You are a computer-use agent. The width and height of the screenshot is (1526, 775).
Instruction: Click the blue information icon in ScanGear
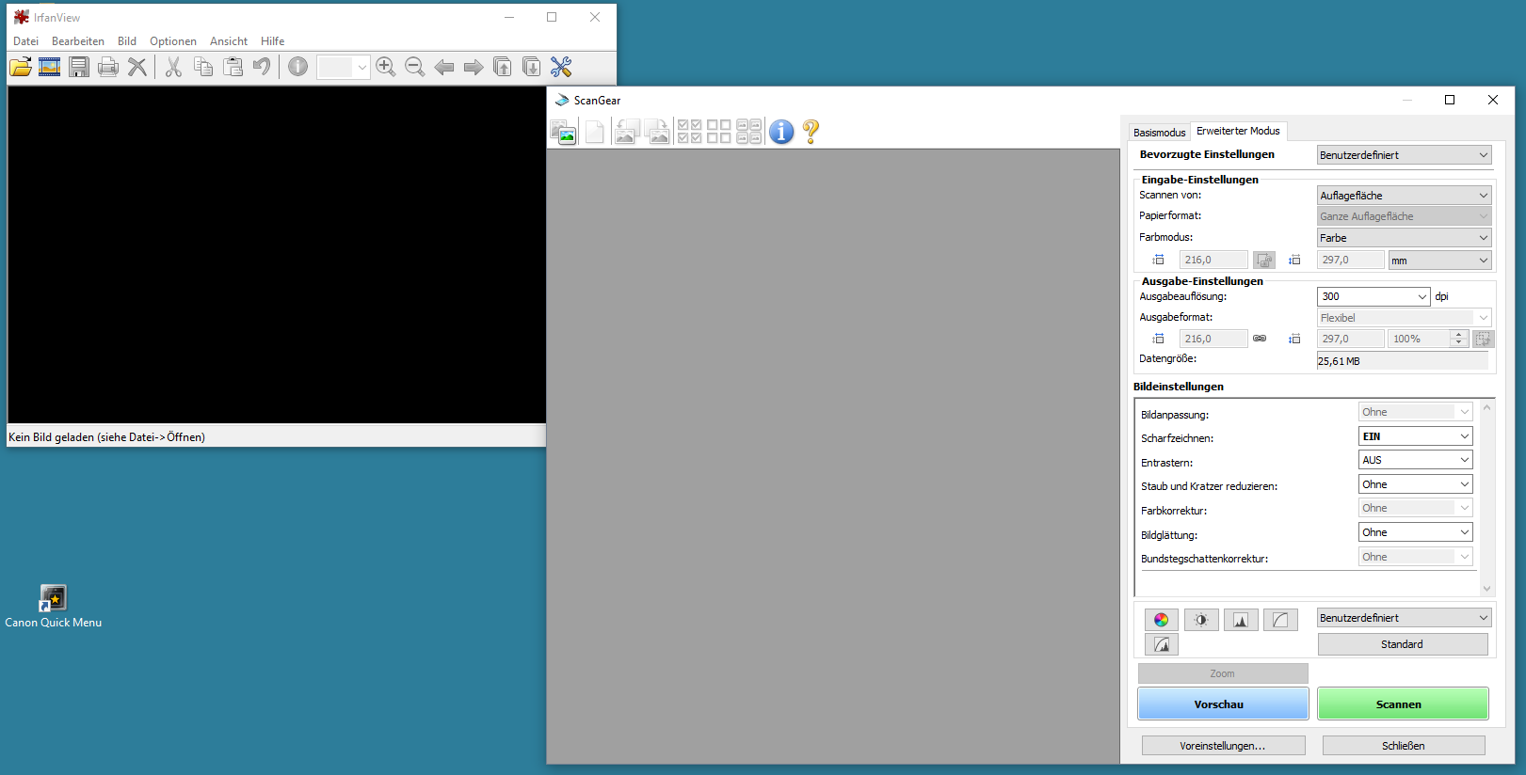781,132
